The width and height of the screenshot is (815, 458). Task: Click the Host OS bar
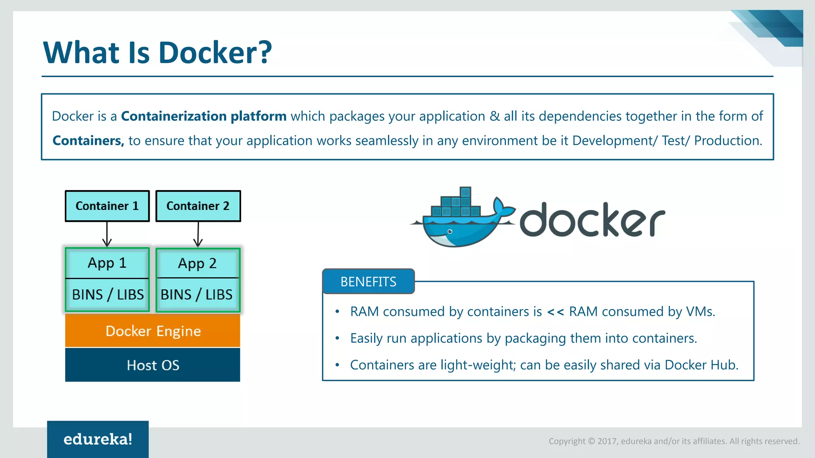pyautogui.click(x=153, y=365)
